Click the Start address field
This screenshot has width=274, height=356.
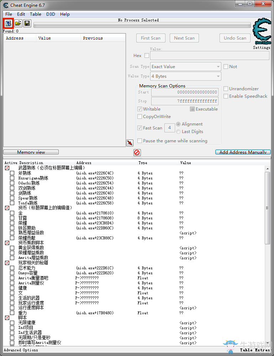click(x=185, y=92)
